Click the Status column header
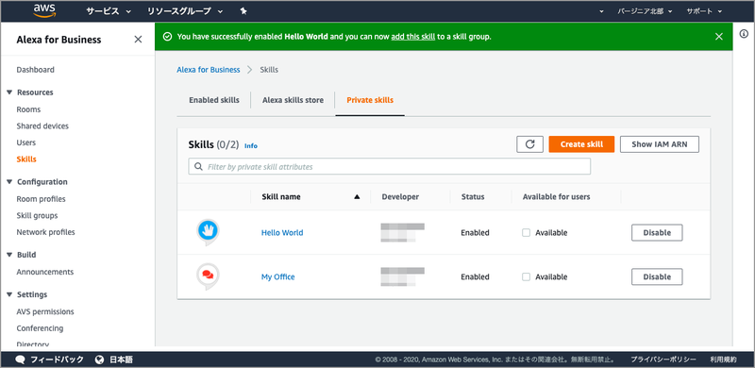 pos(473,196)
